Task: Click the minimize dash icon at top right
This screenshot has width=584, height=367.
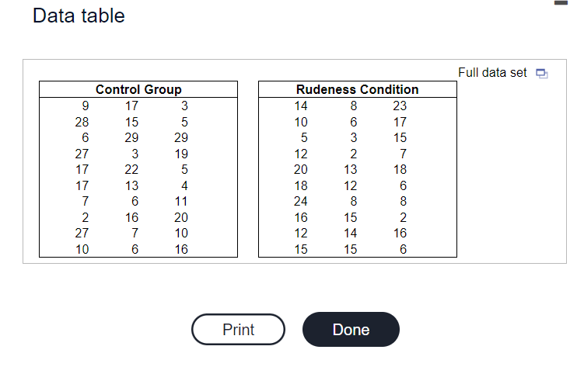Action: [x=561, y=2]
